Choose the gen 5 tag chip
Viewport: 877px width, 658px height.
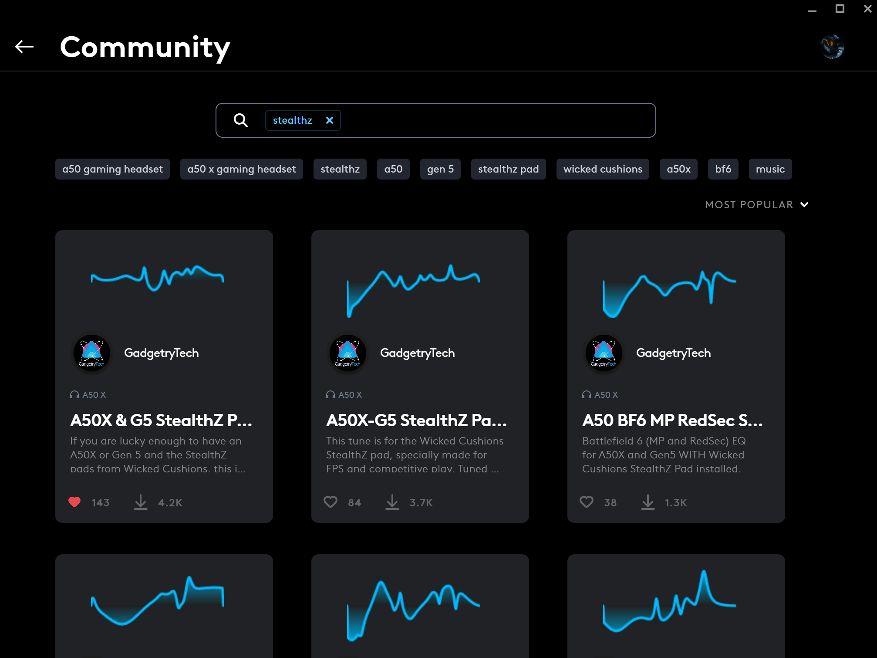[440, 169]
